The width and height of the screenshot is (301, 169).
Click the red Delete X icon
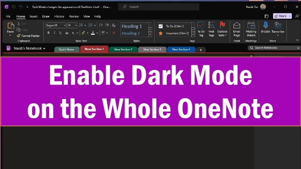[114, 33]
